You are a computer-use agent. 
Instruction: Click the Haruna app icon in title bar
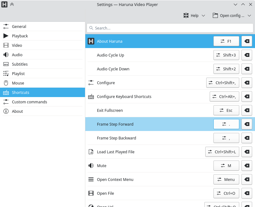[x=4, y=4]
